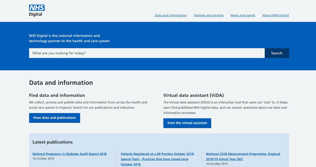316x167 pixels.
Task: Open the Data and information menu link
Action: pyautogui.click(x=171, y=15)
